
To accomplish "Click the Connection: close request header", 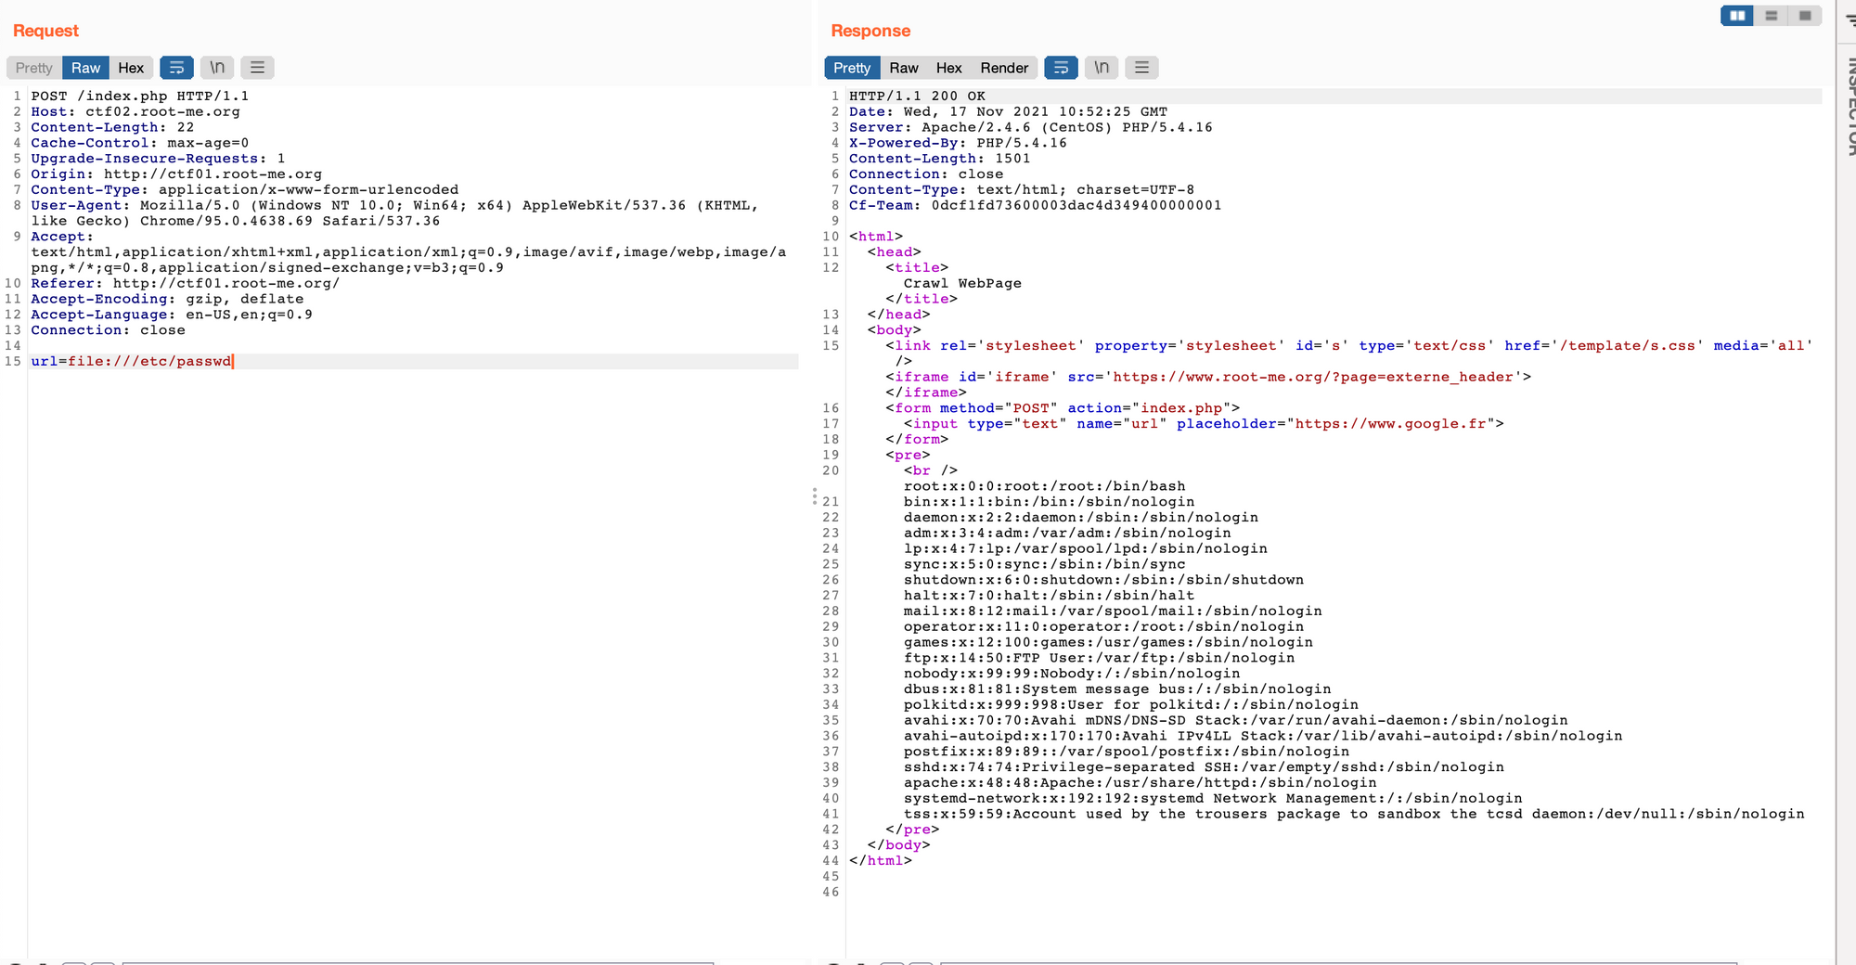I will pos(108,330).
